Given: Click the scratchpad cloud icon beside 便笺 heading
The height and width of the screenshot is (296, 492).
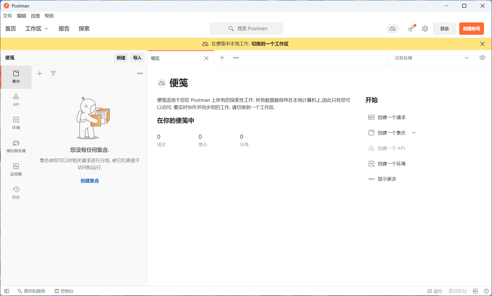Looking at the screenshot, I should click(x=162, y=83).
